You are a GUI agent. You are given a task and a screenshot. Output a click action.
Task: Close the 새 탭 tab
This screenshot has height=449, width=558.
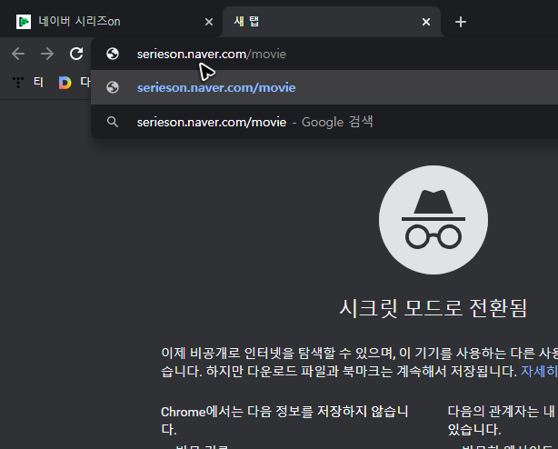pyautogui.click(x=426, y=22)
